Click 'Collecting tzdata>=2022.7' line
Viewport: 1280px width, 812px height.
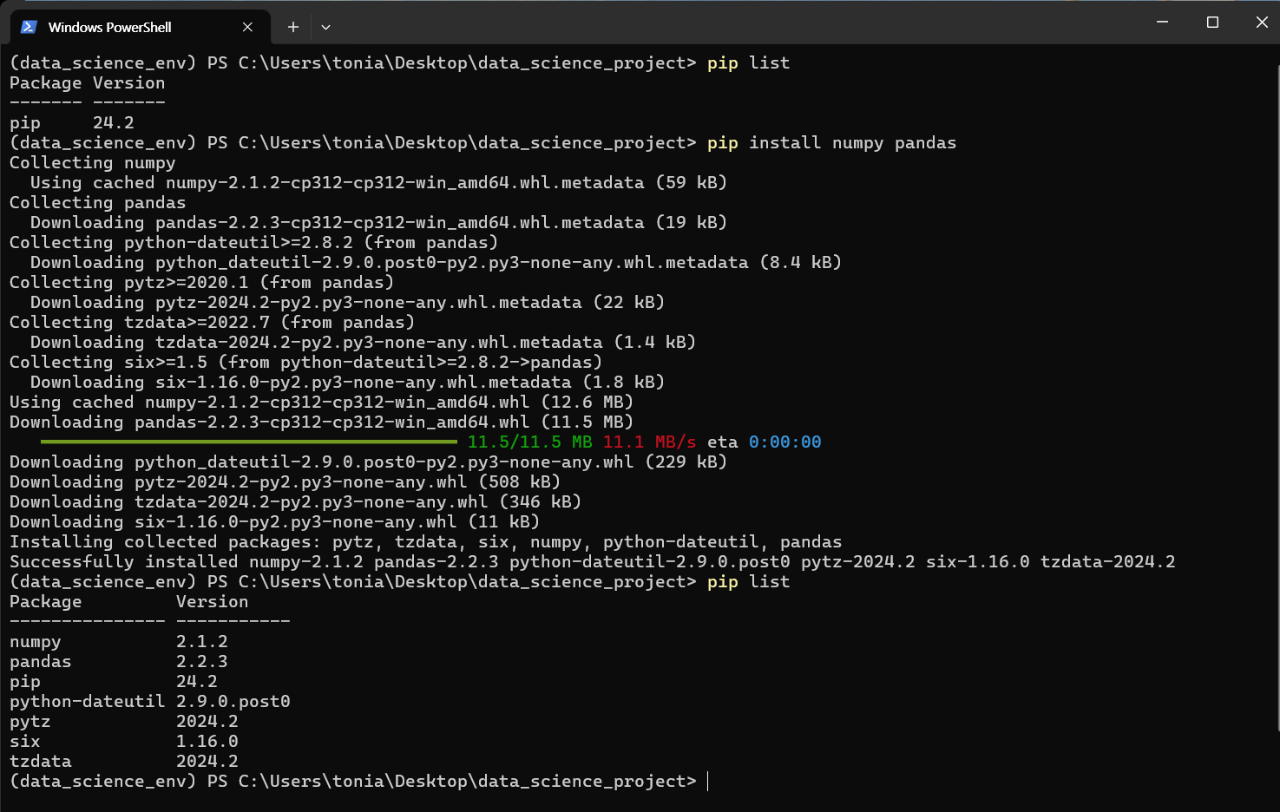coord(212,322)
